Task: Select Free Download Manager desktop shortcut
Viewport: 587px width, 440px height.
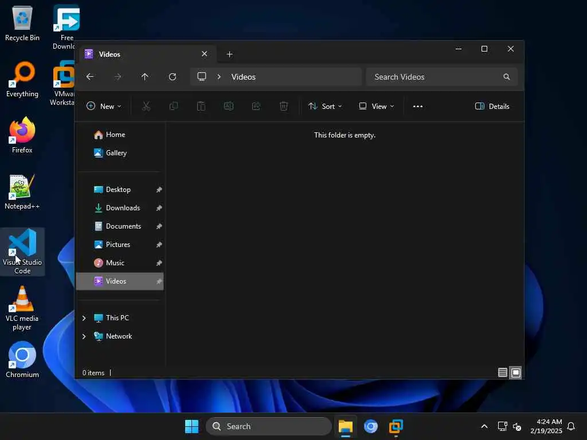Action: point(66,27)
